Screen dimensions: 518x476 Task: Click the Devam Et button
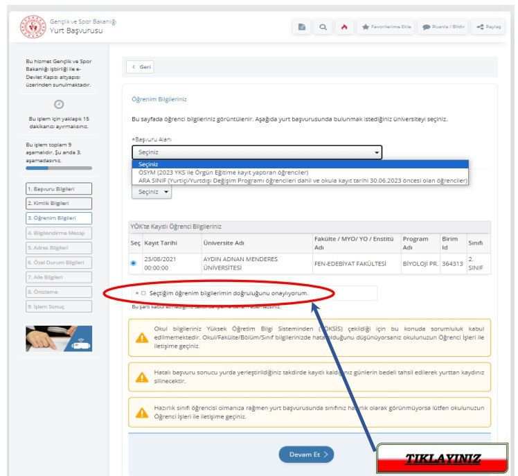[306, 455]
